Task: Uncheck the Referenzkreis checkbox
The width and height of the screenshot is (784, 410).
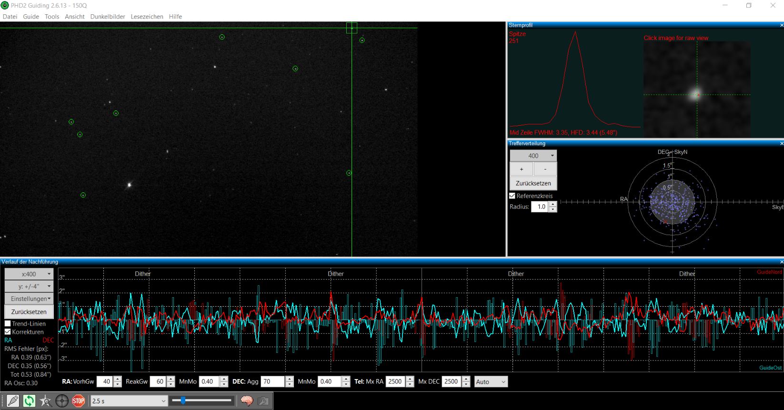Action: (513, 196)
